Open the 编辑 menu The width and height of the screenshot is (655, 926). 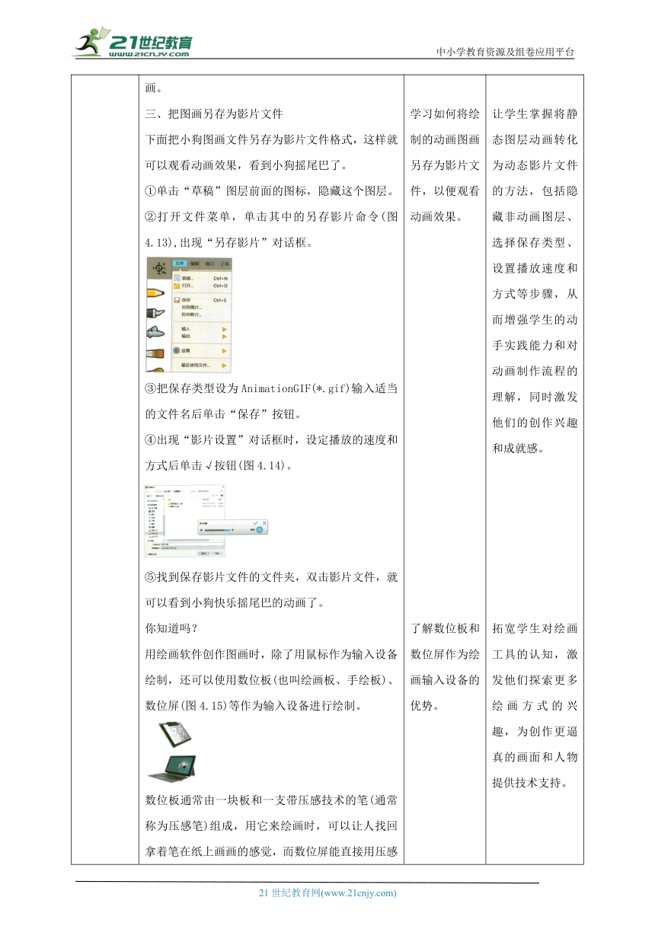coord(194,263)
